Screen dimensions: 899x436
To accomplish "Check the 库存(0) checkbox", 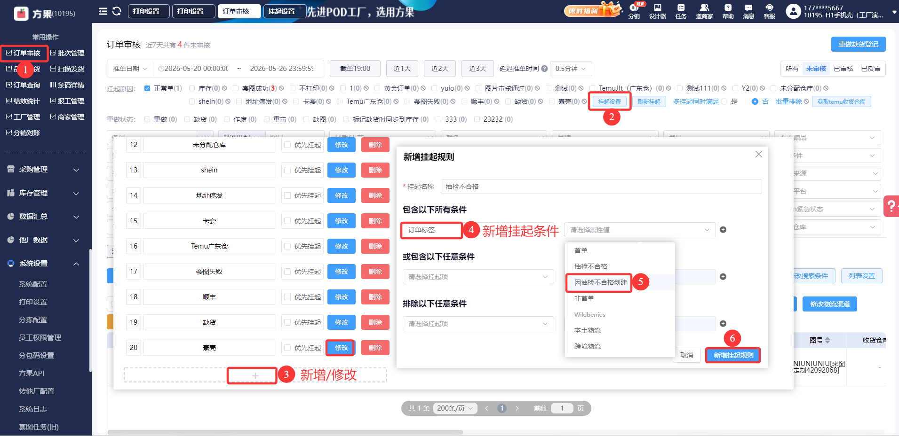I will (x=192, y=88).
